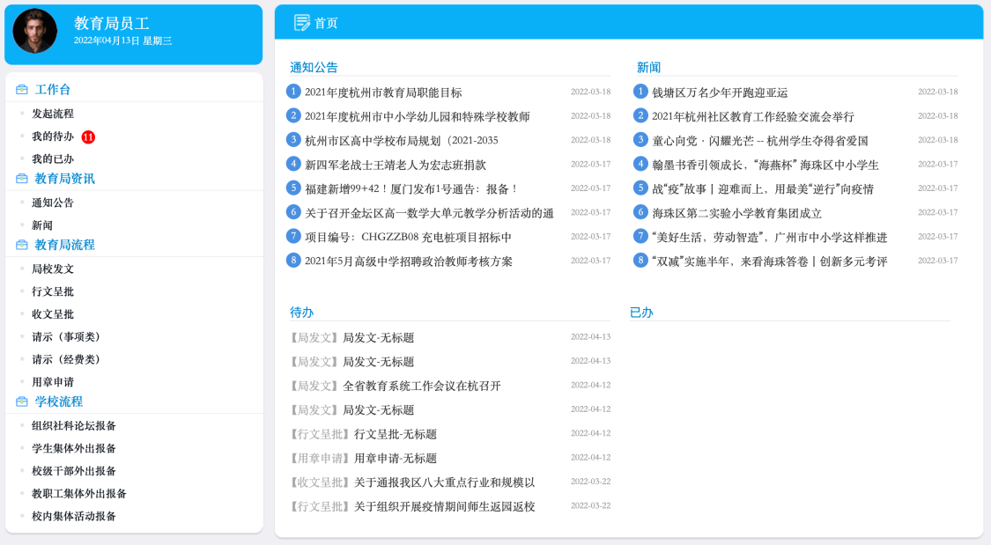Click number 1 badge in 通知公告 list
Viewport: 991px width, 545px height.
(294, 92)
